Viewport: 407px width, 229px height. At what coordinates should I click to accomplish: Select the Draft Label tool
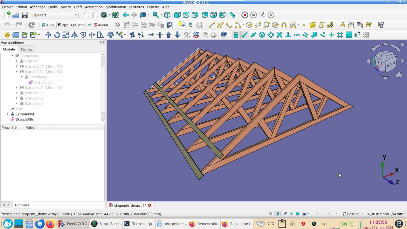point(360,25)
